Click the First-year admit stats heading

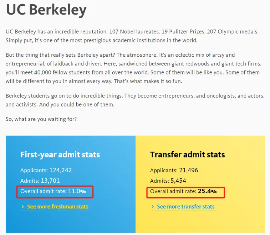(x=60, y=155)
